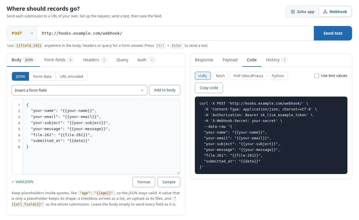Select JSON body format
This screenshot has height=220, width=359.
click(20, 76)
